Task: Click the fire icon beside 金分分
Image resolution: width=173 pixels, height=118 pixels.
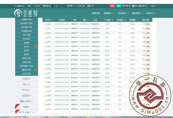Action: [x=36, y=46]
